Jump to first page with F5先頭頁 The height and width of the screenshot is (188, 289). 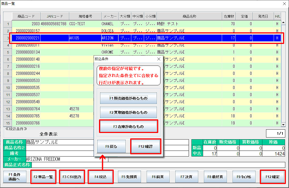129,176
